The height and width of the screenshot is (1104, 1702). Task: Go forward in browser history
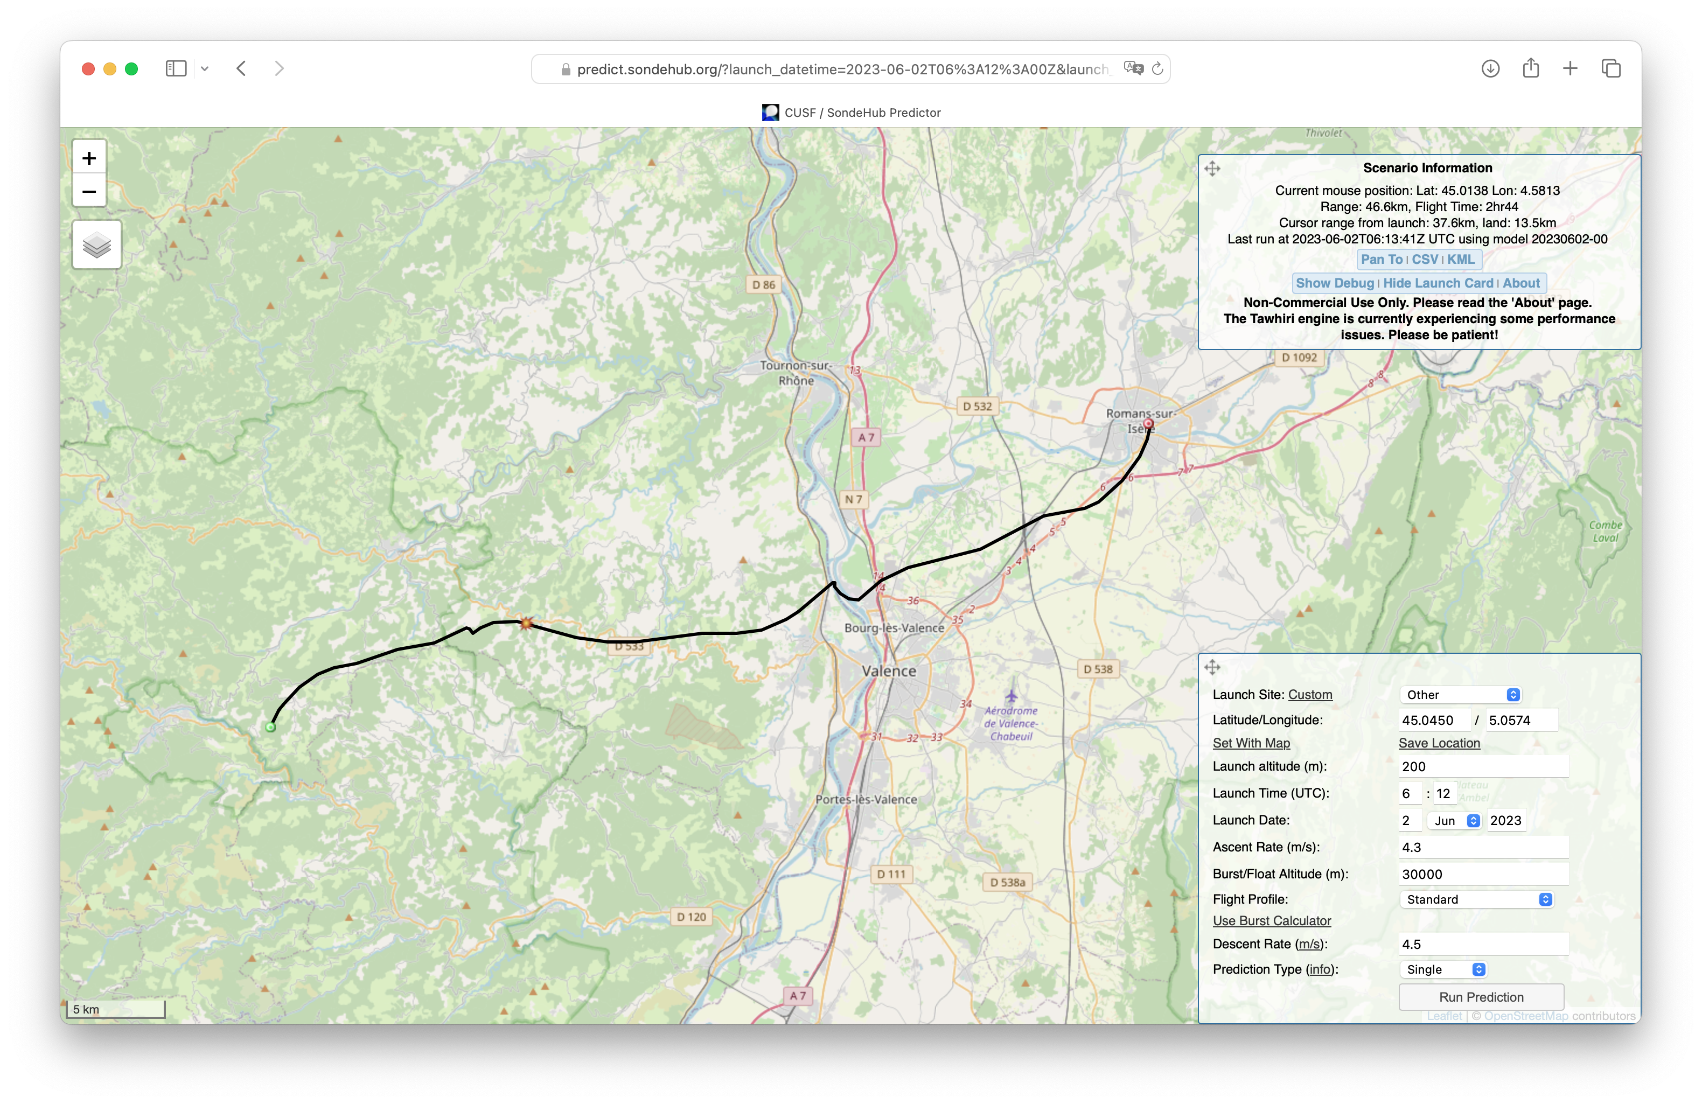(280, 68)
